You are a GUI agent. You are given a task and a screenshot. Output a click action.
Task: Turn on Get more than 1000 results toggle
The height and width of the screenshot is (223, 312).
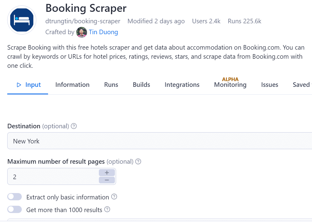(x=15, y=209)
